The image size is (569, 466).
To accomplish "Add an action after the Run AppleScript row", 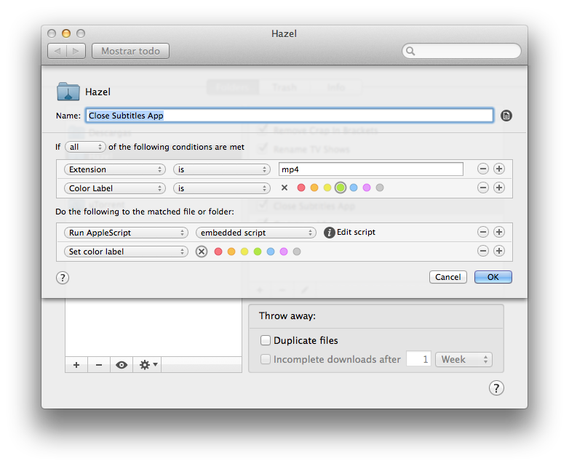I will coord(499,232).
